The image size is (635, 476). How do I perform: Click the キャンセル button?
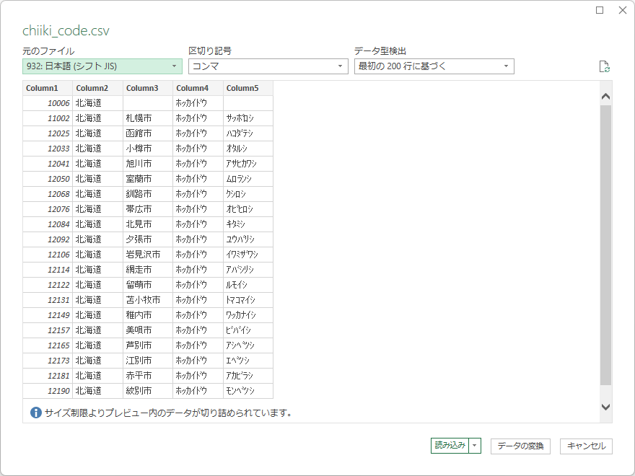click(x=586, y=446)
